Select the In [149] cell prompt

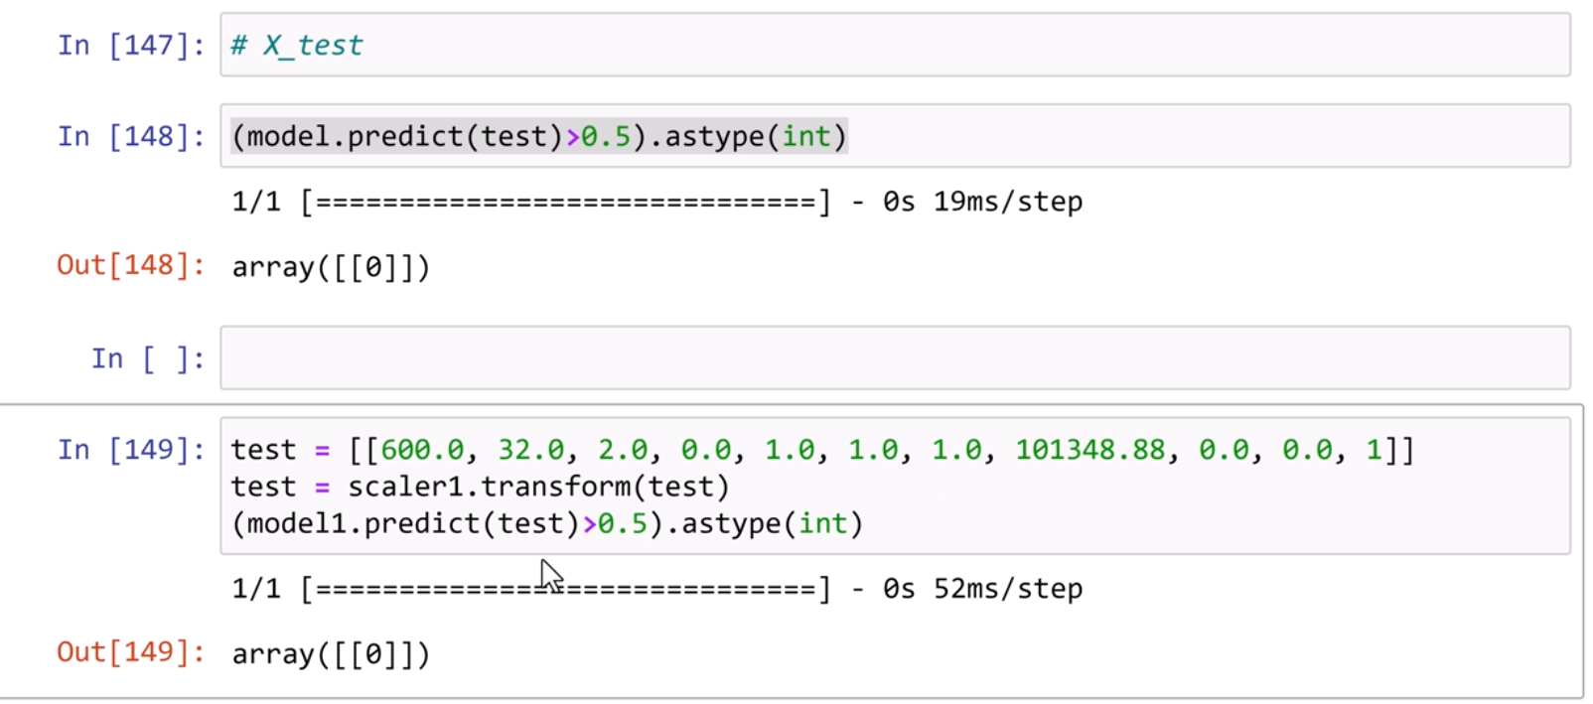point(131,450)
